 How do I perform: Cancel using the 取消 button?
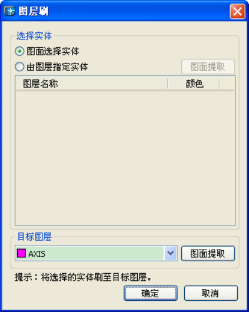(x=211, y=293)
